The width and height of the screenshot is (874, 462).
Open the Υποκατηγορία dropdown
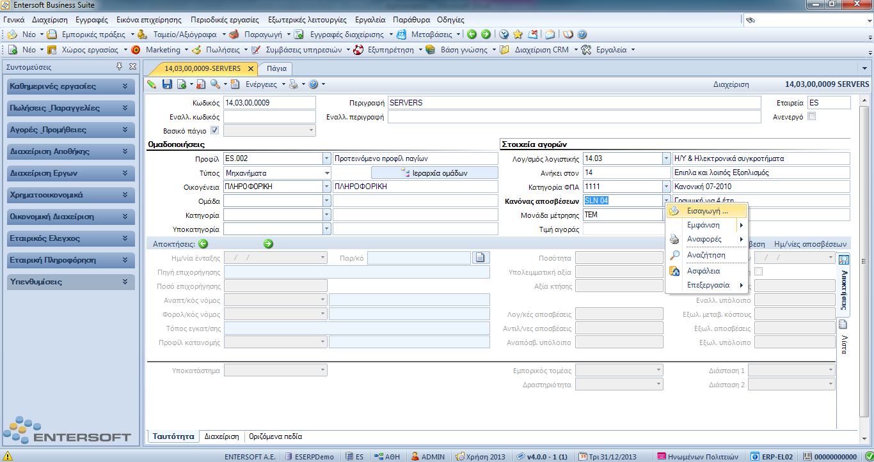[x=326, y=229]
